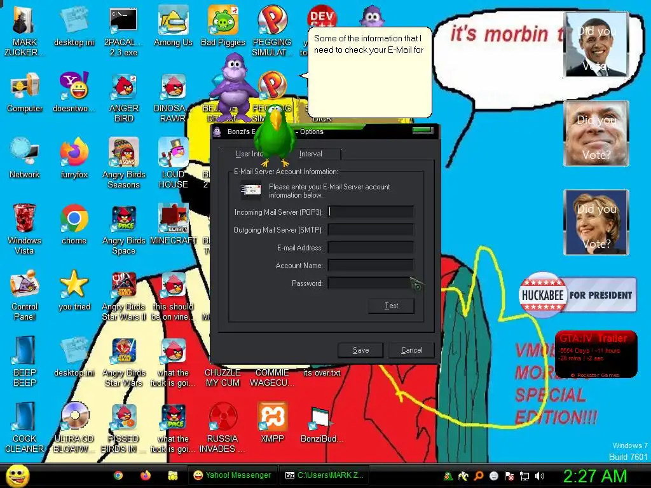Click the Test button
This screenshot has height=488, width=651.
[391, 306]
